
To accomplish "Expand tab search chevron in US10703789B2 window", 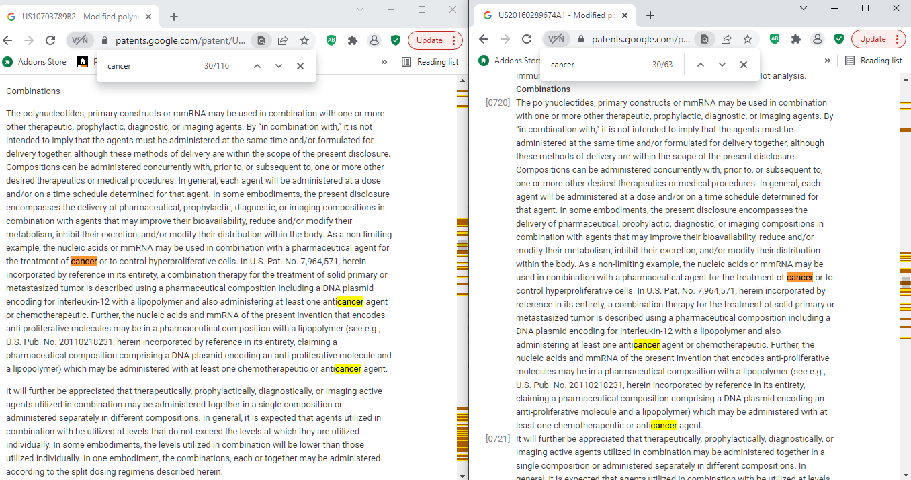I will point(360,9).
